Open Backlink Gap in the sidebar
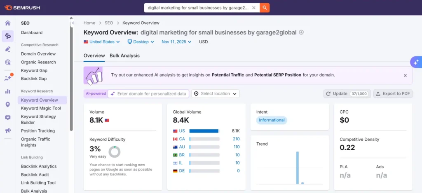The height and width of the screenshot is (193, 422). coord(34,79)
